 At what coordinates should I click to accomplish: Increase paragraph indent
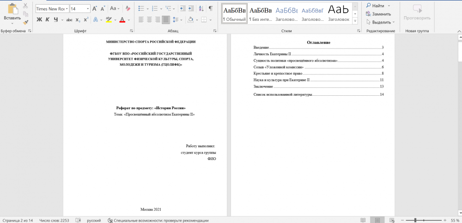click(x=191, y=8)
